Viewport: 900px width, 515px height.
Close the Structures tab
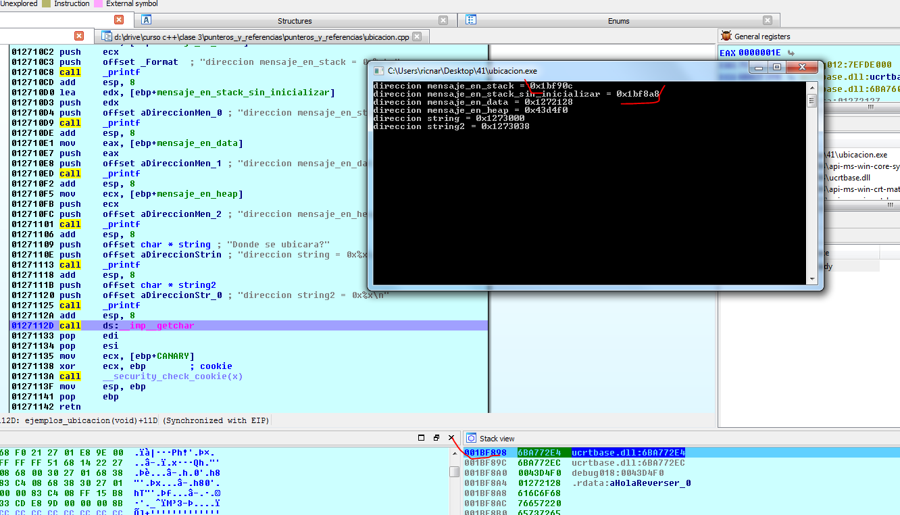(x=443, y=20)
